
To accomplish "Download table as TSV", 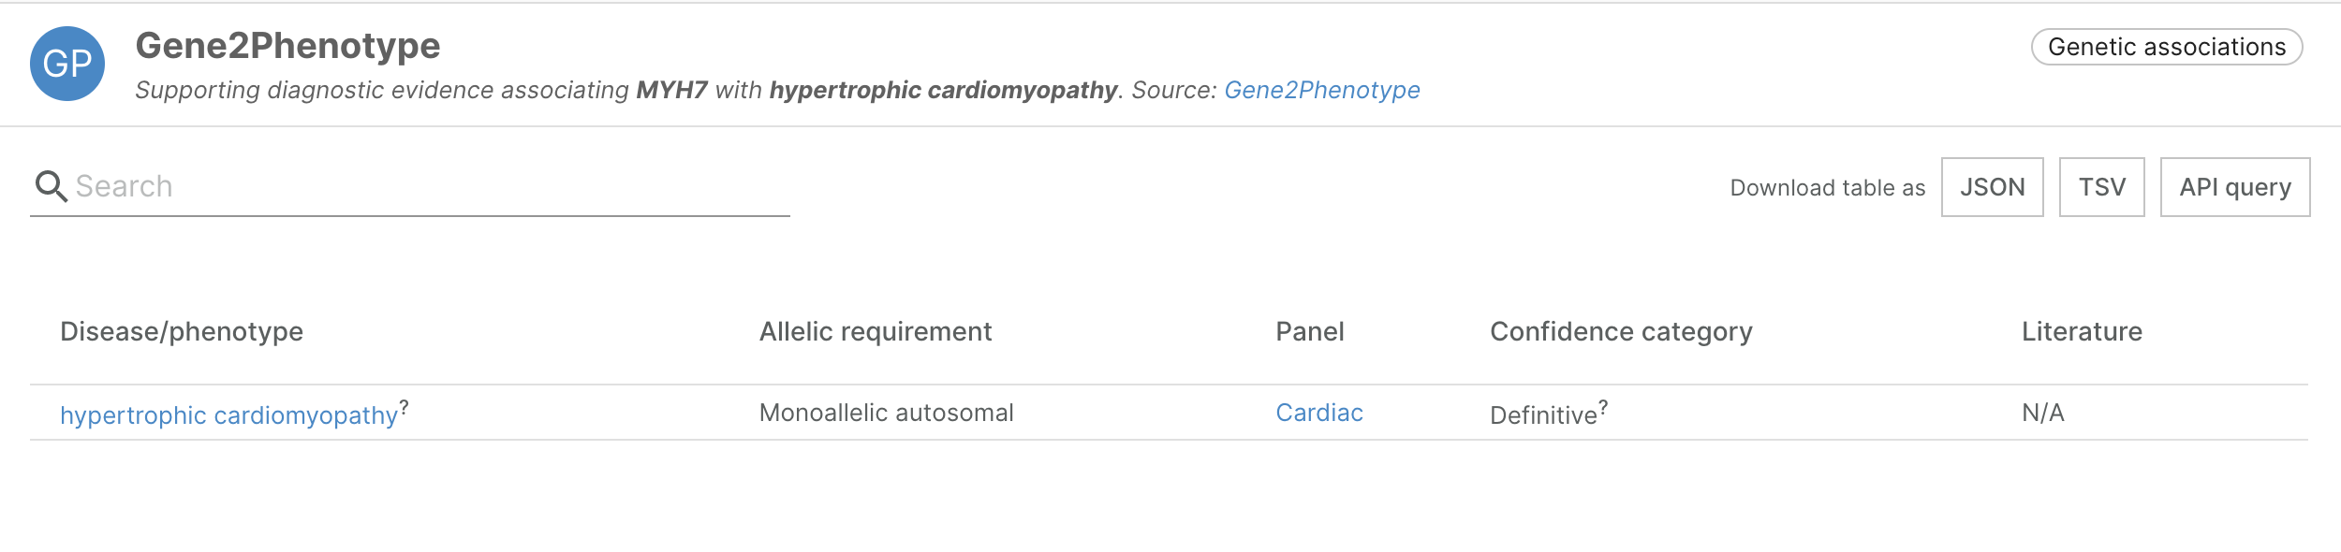I will click(2101, 187).
